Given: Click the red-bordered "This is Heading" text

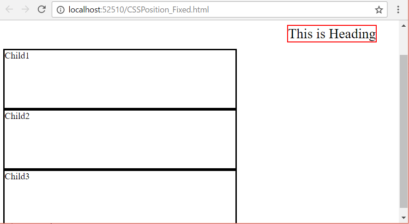Looking at the screenshot, I should [332, 34].
